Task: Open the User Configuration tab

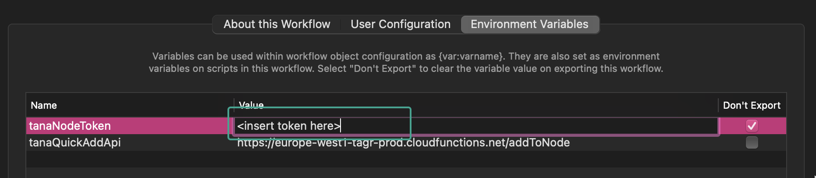Action: pos(401,24)
